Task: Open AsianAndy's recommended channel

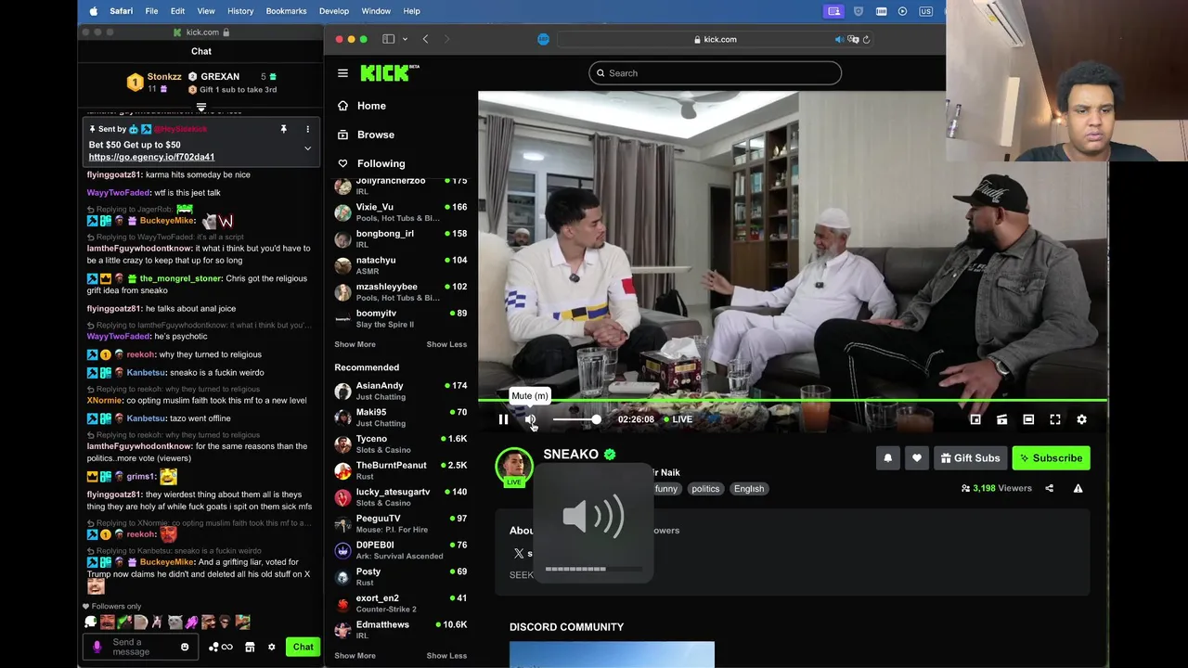Action: [x=401, y=391]
